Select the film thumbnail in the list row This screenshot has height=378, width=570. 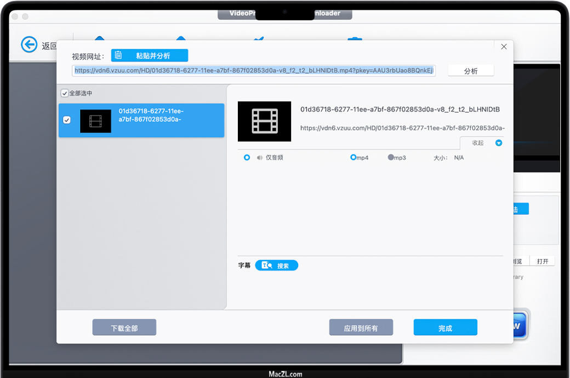[x=95, y=121]
